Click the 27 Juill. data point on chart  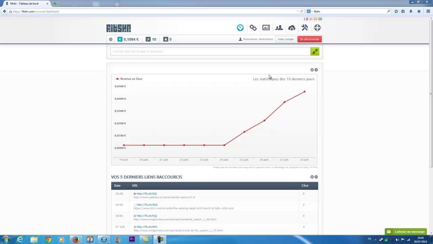coord(284,102)
